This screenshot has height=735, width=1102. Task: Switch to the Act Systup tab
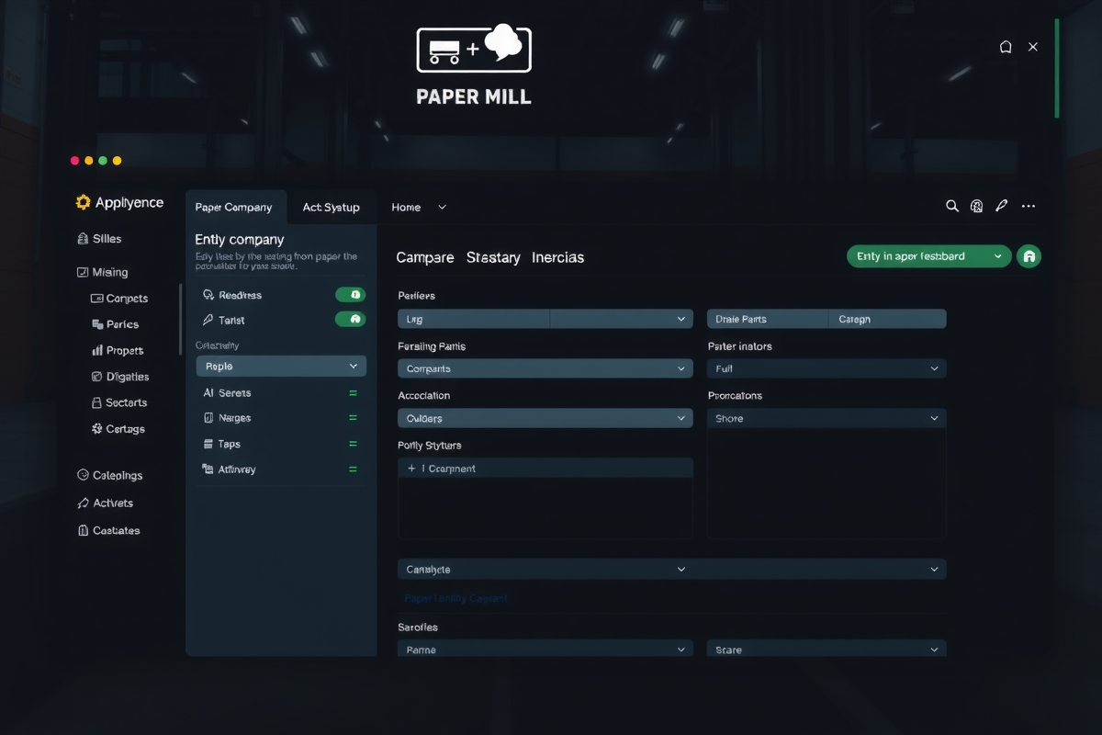[332, 208]
